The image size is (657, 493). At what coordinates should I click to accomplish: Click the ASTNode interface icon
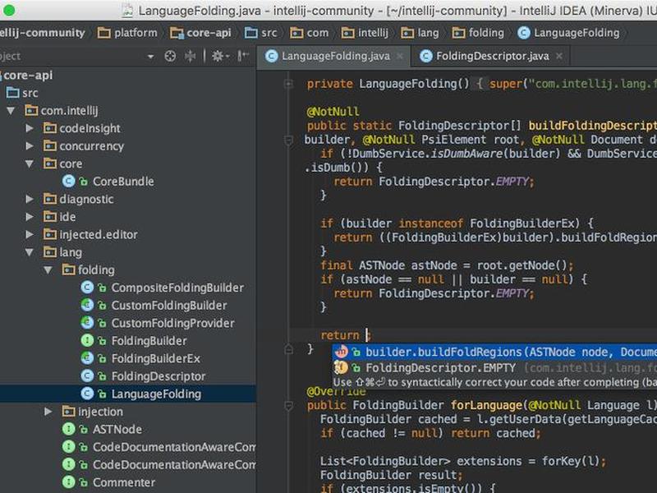tap(68, 429)
